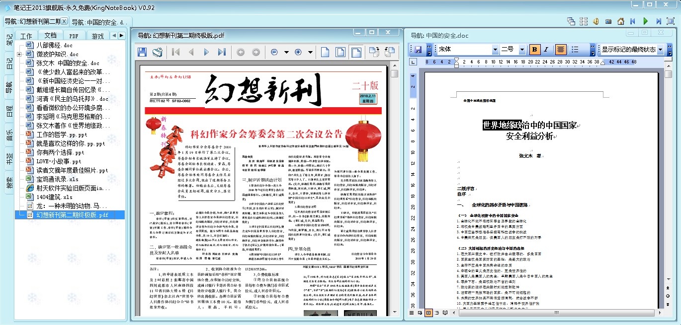Print the PDF using the printer icon
The width and height of the screenshot is (681, 325).
pos(158,52)
